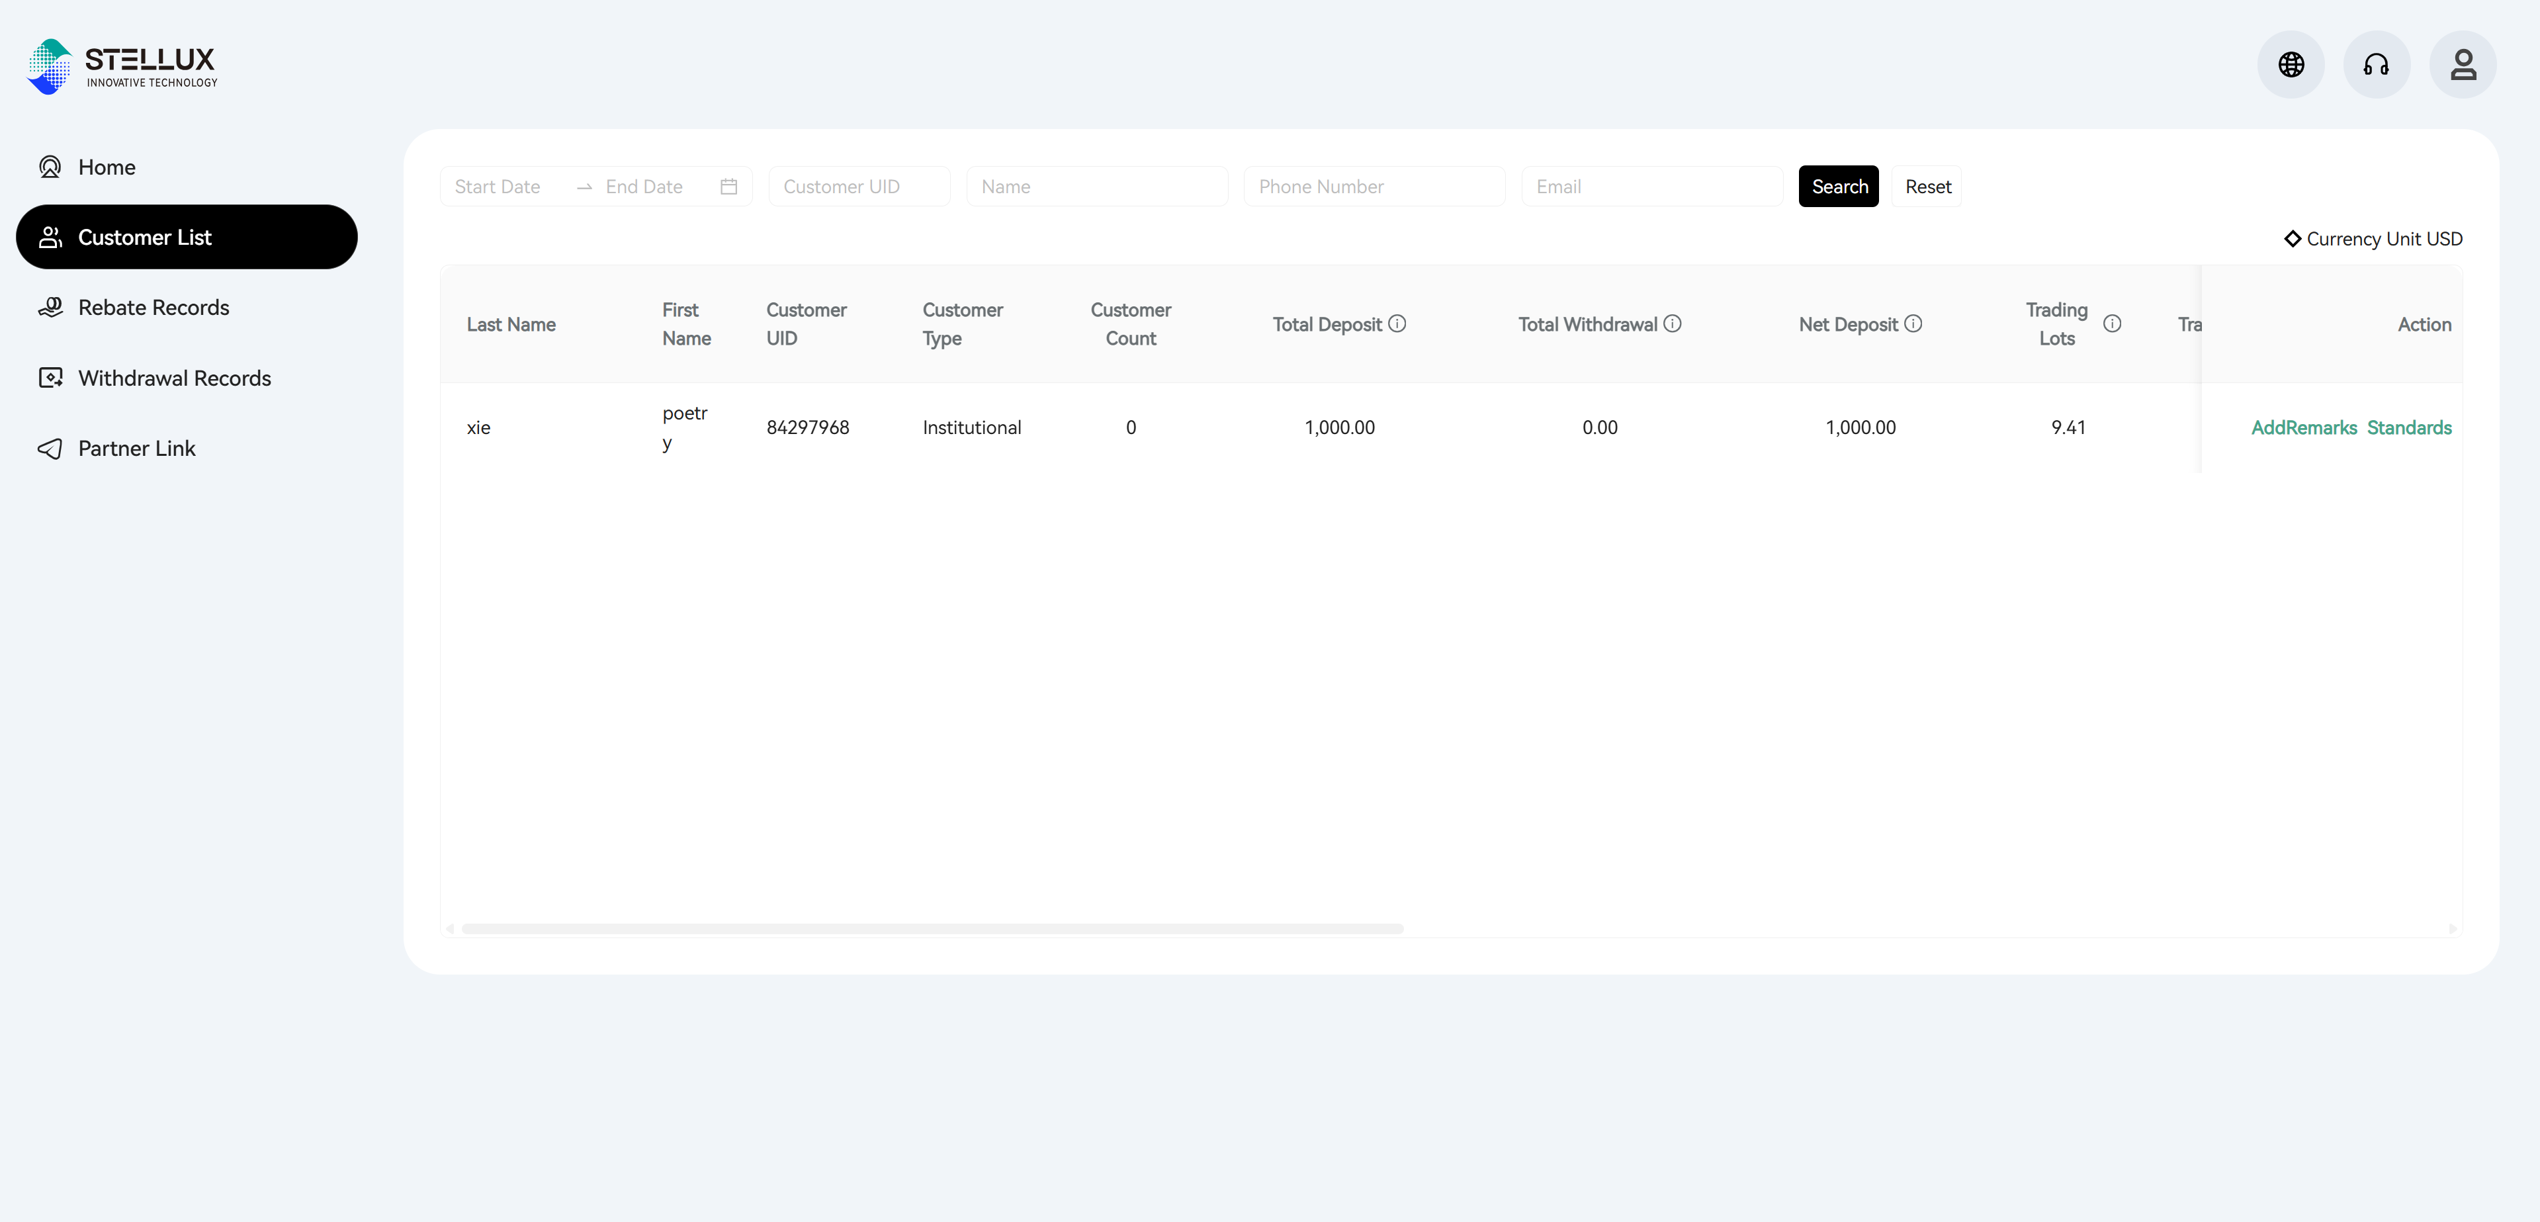Click the First Name column header
The width and height of the screenshot is (2540, 1222).
(686, 324)
